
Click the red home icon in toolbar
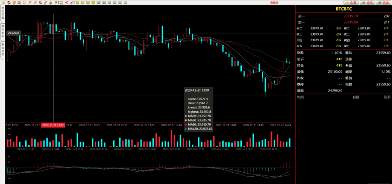tap(9, 3)
